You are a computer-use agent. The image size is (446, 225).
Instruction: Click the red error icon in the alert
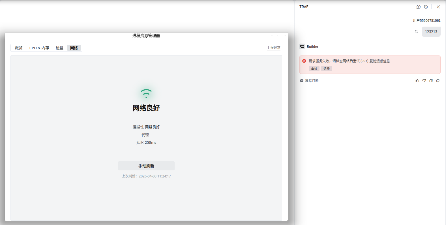coord(304,61)
